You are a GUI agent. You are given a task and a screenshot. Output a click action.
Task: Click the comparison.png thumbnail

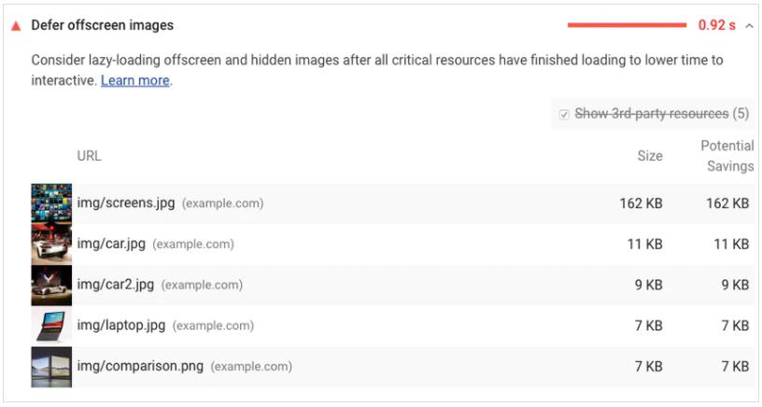[x=51, y=367]
